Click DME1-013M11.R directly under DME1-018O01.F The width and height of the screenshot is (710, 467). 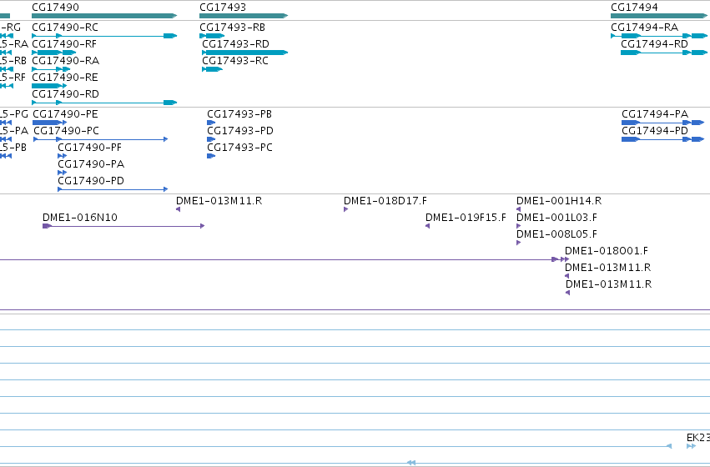pos(608,268)
